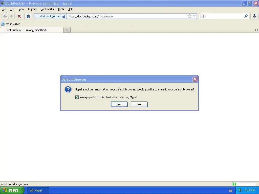Open the Downloads arrow button
This screenshot has width=259, height=194.
click(x=254, y=16)
